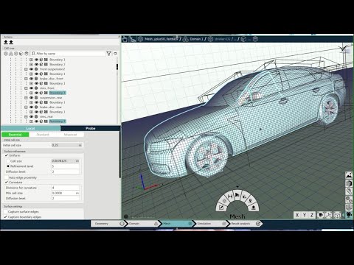Screen dimensions: 354x265
Task: Open the funnel filter options
Action: coord(108,54)
